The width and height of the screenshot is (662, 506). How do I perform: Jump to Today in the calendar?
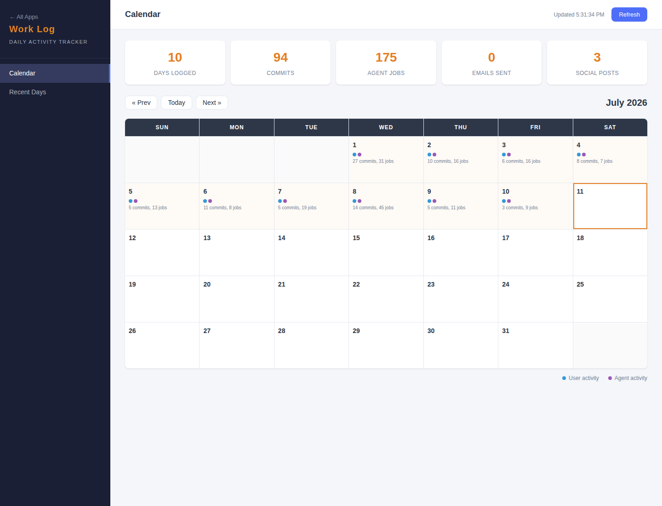click(177, 103)
